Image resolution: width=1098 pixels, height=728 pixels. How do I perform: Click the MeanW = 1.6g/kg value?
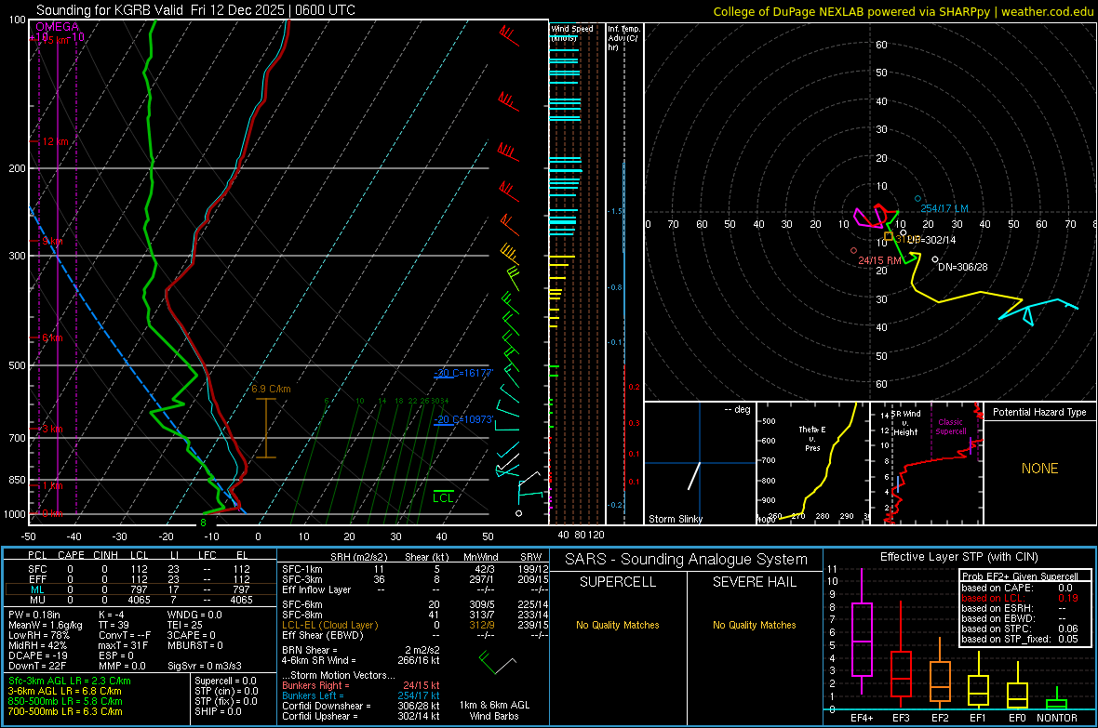click(x=46, y=625)
